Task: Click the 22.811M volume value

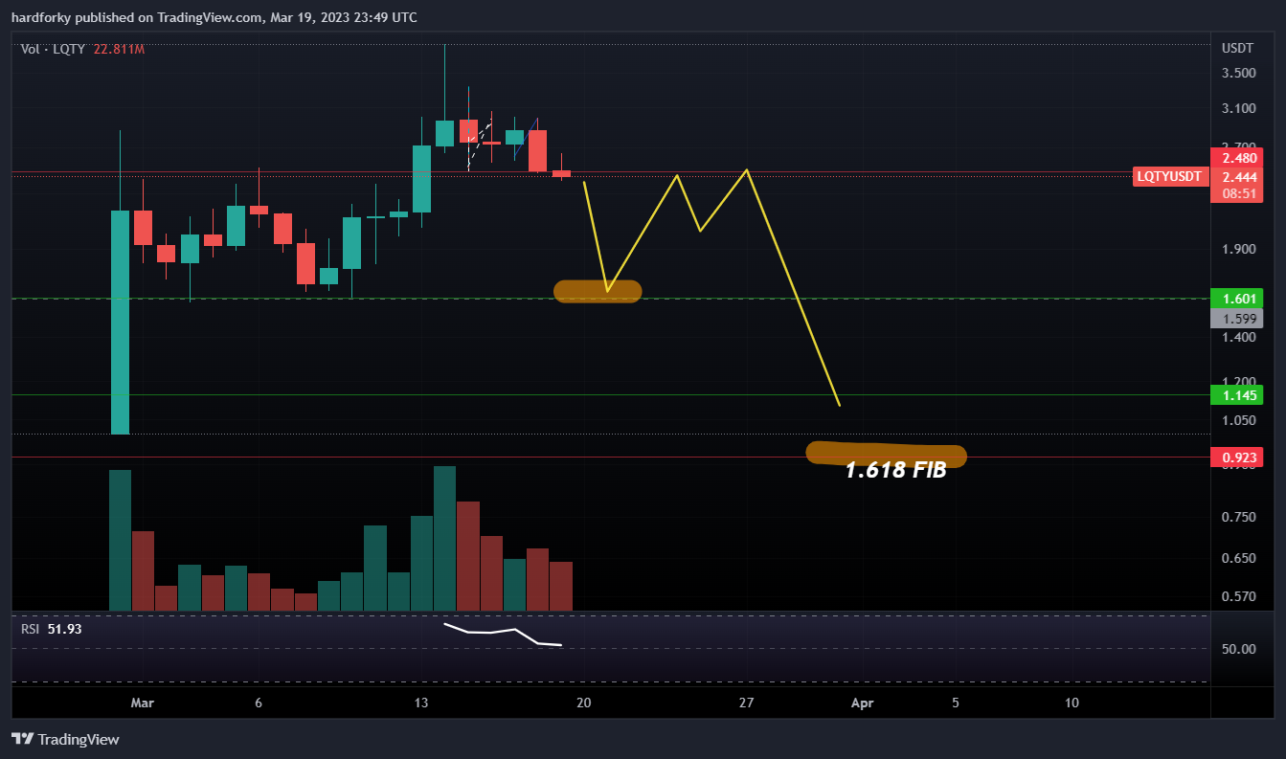Action: [x=119, y=49]
